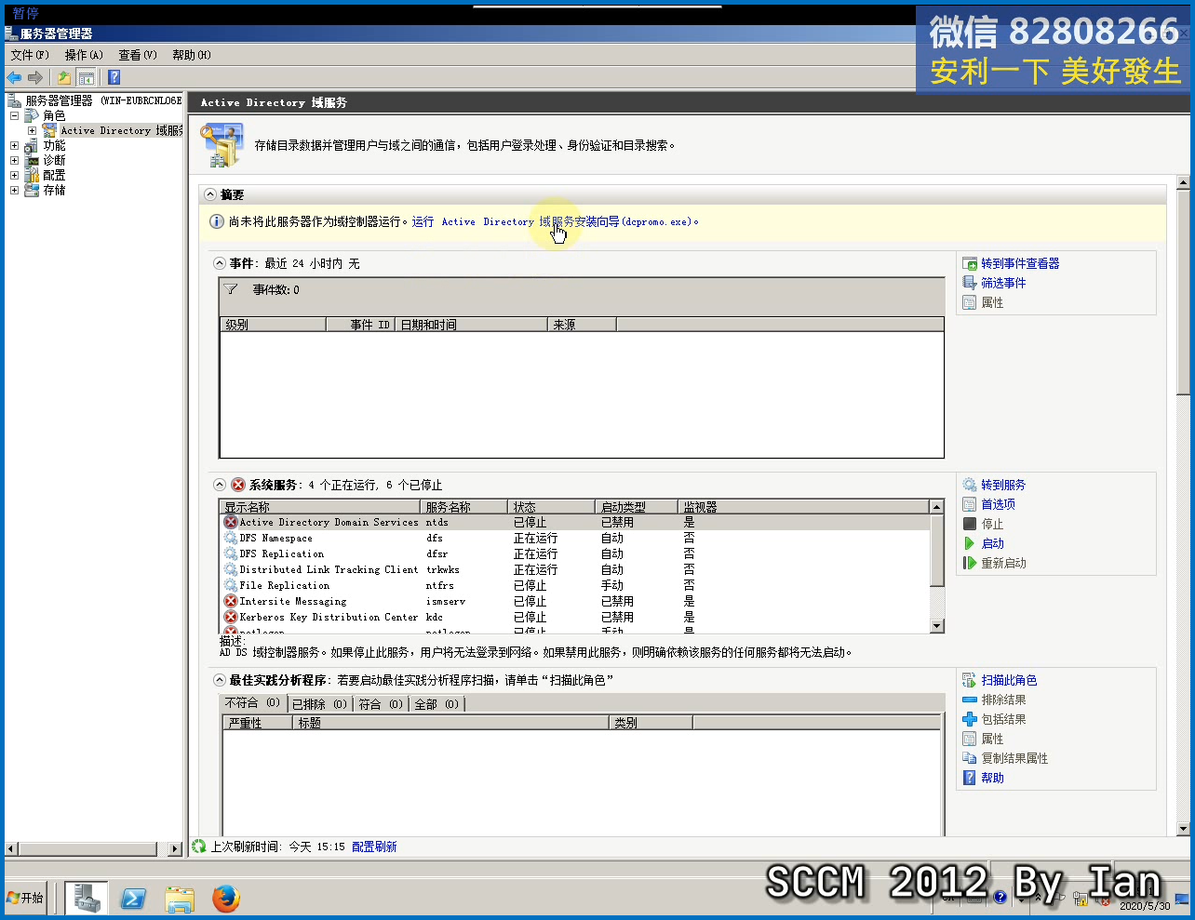Click the 重新启动 restart icon
The width and height of the screenshot is (1195, 920).
click(969, 563)
